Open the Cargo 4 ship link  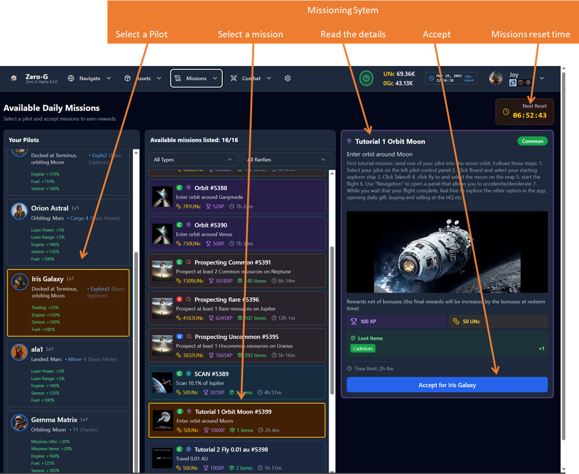[x=79, y=218]
